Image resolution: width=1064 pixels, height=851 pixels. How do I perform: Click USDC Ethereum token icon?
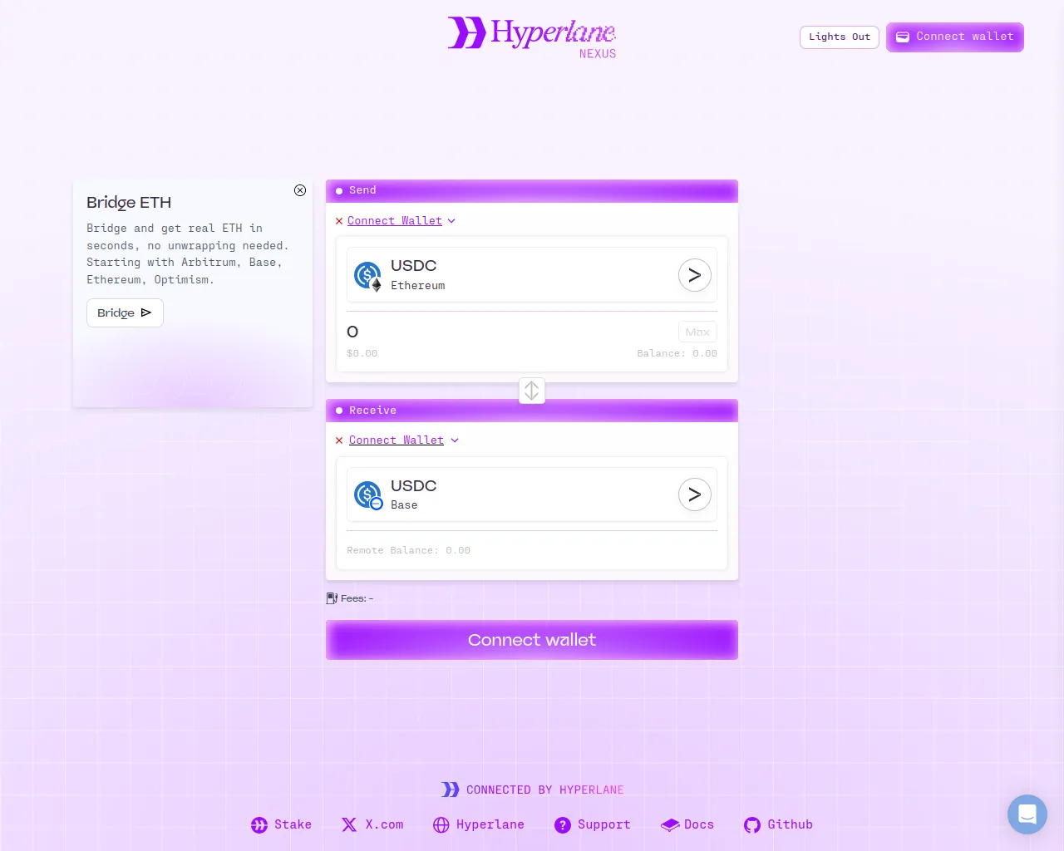367,275
